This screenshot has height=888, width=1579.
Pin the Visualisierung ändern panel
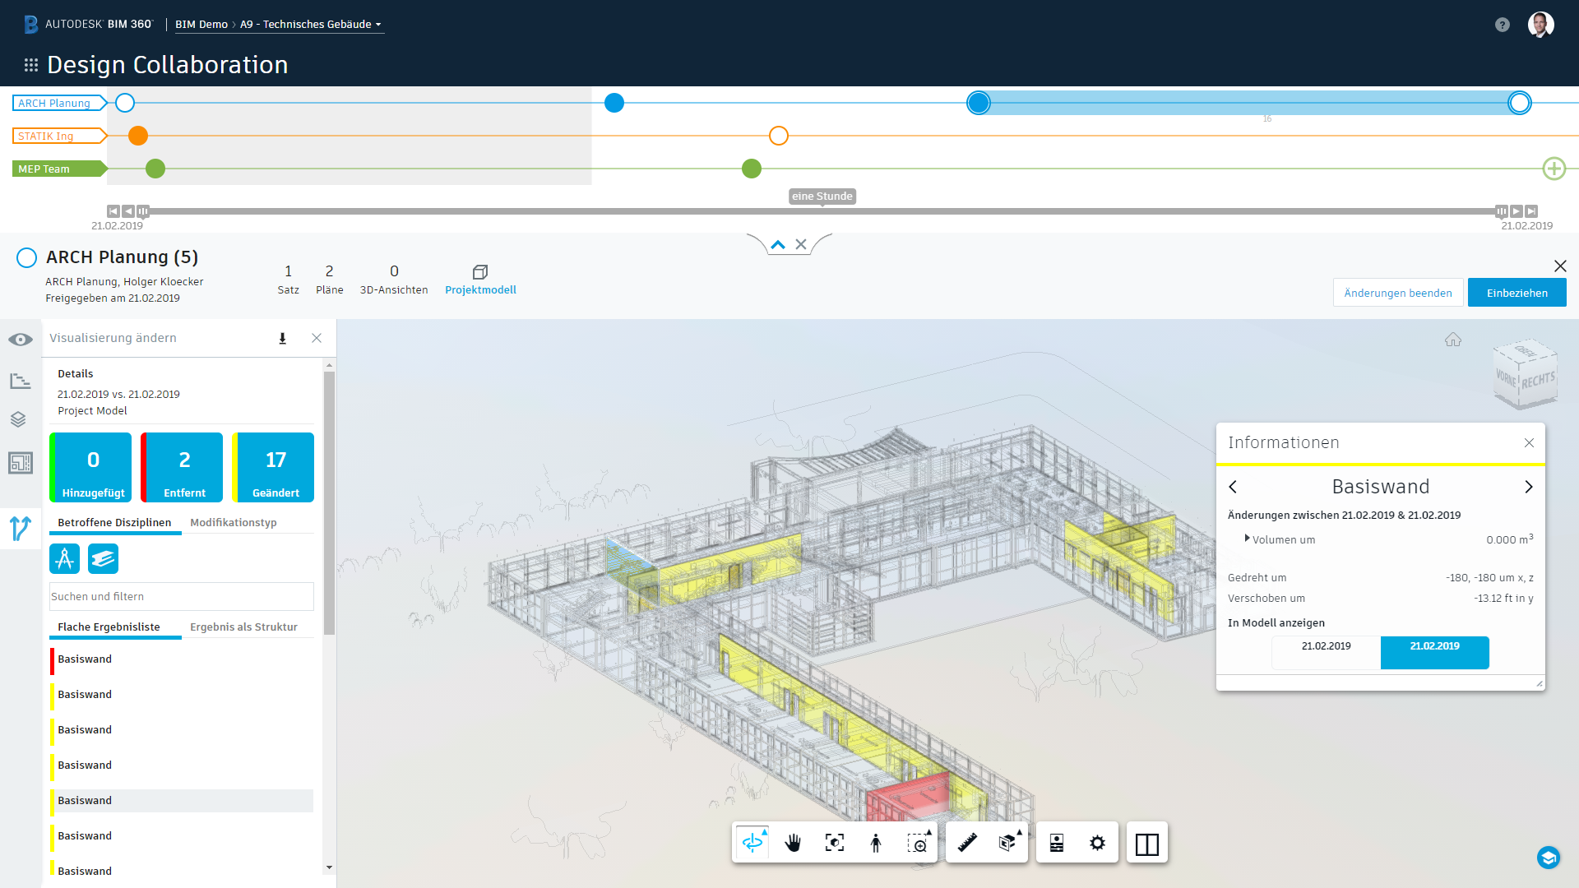[283, 338]
